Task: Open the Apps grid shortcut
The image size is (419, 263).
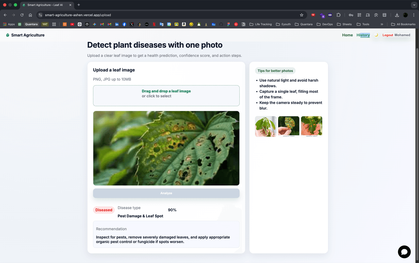Action: coord(9,24)
